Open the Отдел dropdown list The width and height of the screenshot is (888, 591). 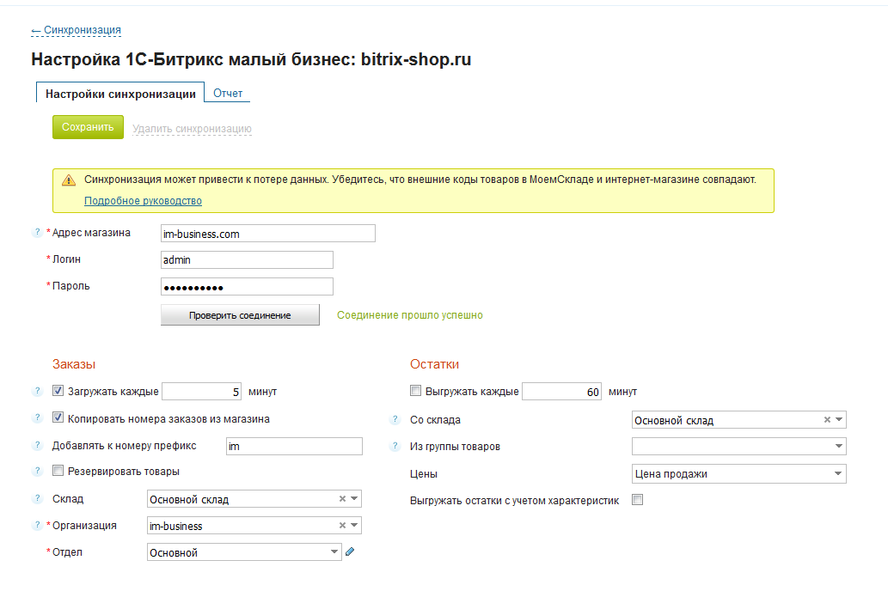tap(244, 552)
